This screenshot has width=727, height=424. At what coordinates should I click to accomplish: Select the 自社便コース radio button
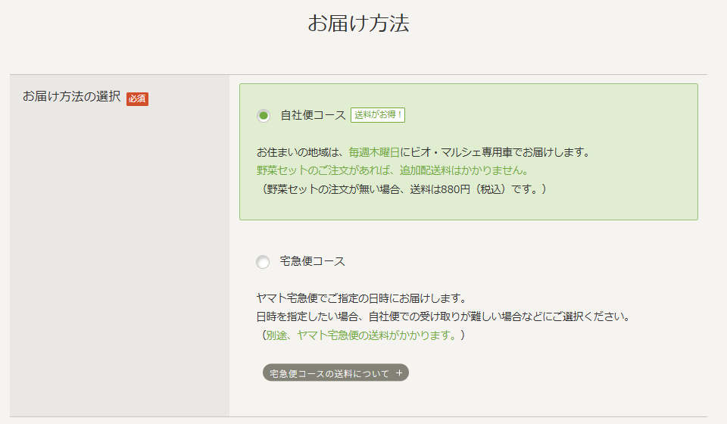(264, 115)
